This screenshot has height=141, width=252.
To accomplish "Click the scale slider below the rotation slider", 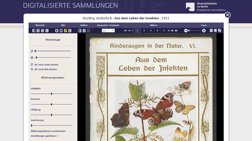I will pyautogui.click(x=52, y=58).
